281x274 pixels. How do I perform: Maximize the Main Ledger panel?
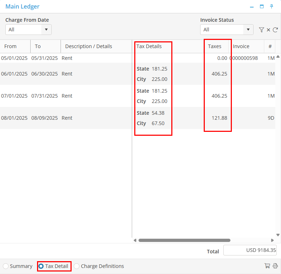coord(262,6)
